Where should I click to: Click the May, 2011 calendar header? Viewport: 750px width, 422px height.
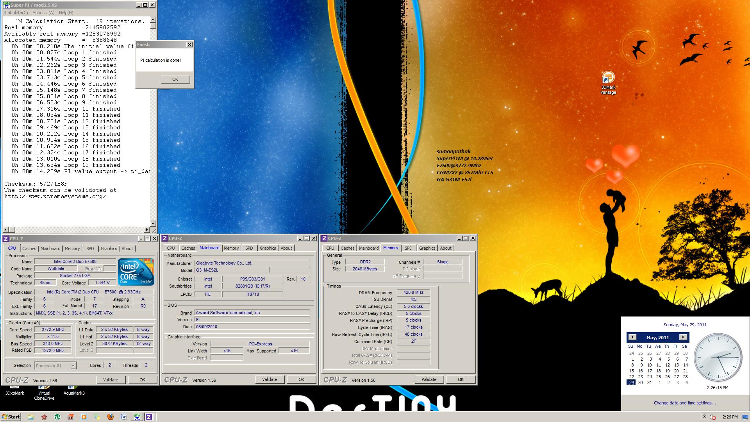tap(657, 338)
